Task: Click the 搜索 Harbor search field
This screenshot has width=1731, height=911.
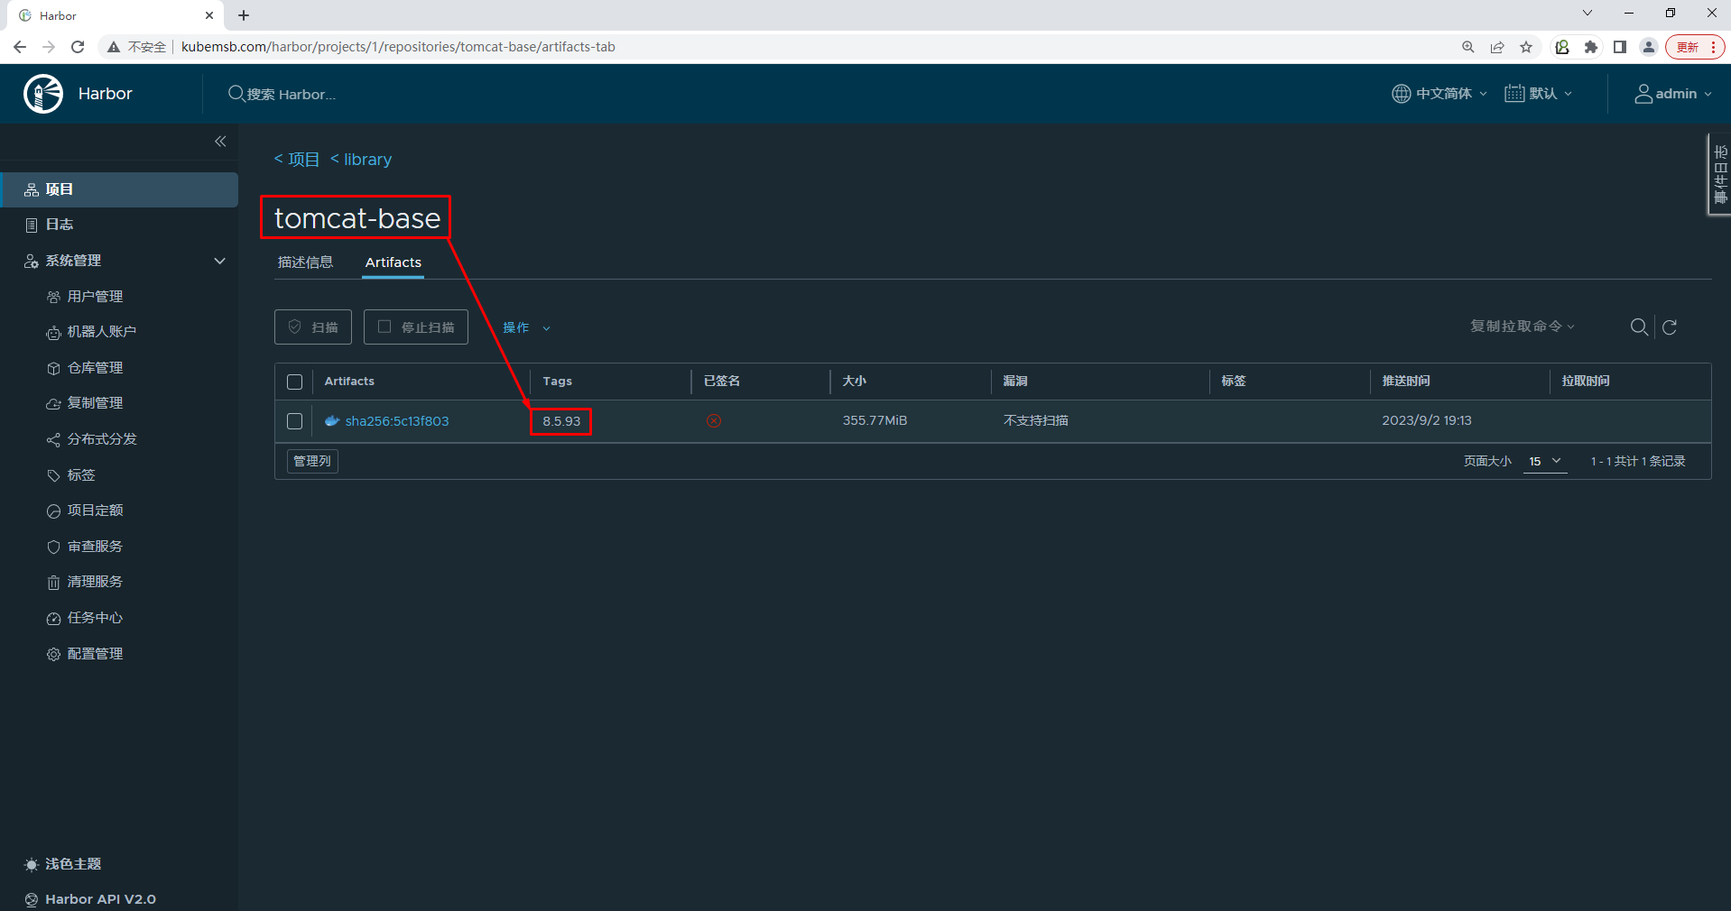Action: tap(291, 94)
